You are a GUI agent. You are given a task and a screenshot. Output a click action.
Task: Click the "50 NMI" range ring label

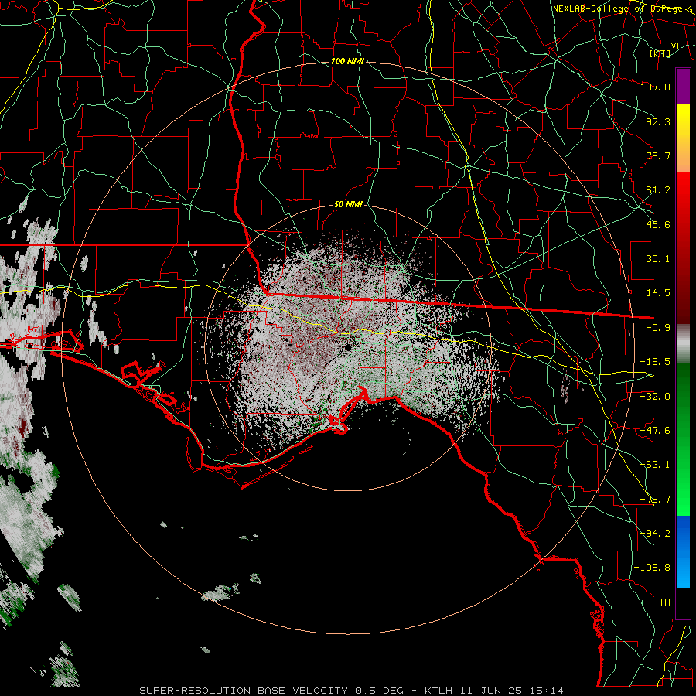click(348, 204)
